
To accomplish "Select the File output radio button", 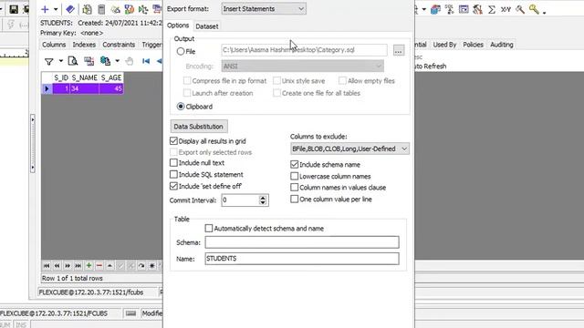I will (181, 51).
